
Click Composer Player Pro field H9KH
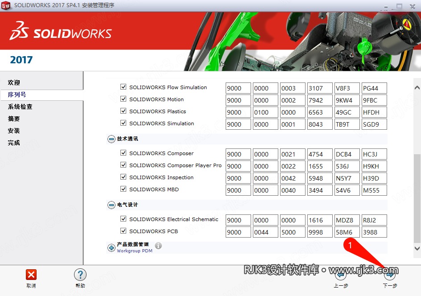(374, 166)
